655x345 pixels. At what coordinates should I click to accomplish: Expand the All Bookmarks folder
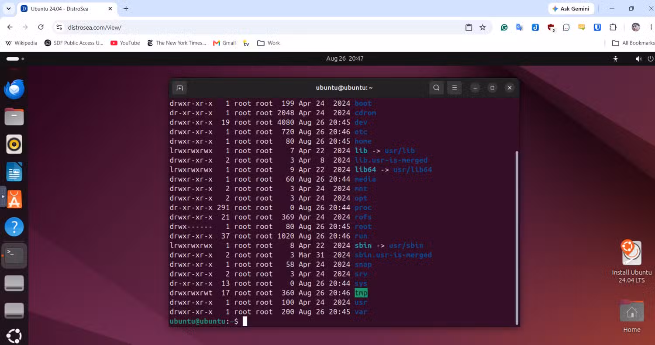click(x=633, y=43)
